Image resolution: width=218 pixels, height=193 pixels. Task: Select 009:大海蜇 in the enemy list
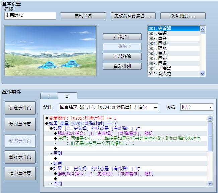click(x=174, y=68)
